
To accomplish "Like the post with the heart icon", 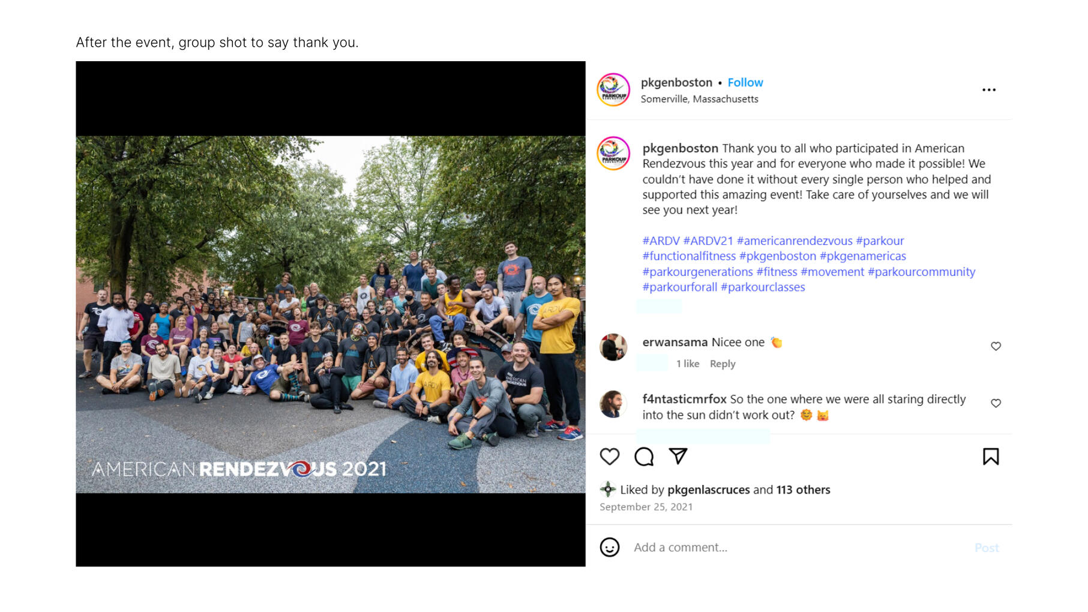I will pos(610,457).
